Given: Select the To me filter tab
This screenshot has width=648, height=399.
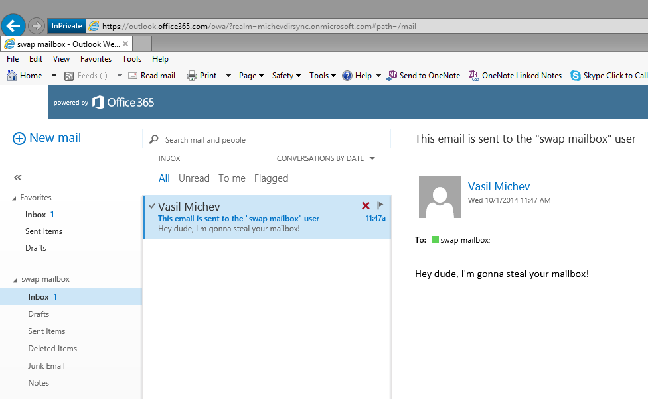Looking at the screenshot, I should tap(232, 178).
